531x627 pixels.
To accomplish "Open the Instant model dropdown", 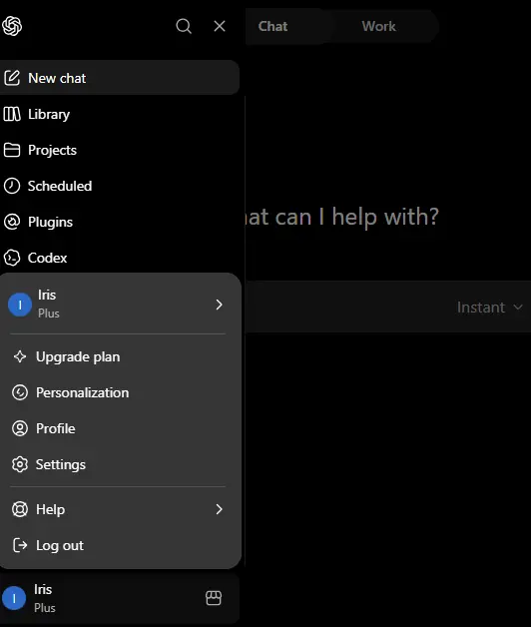I will (x=489, y=308).
